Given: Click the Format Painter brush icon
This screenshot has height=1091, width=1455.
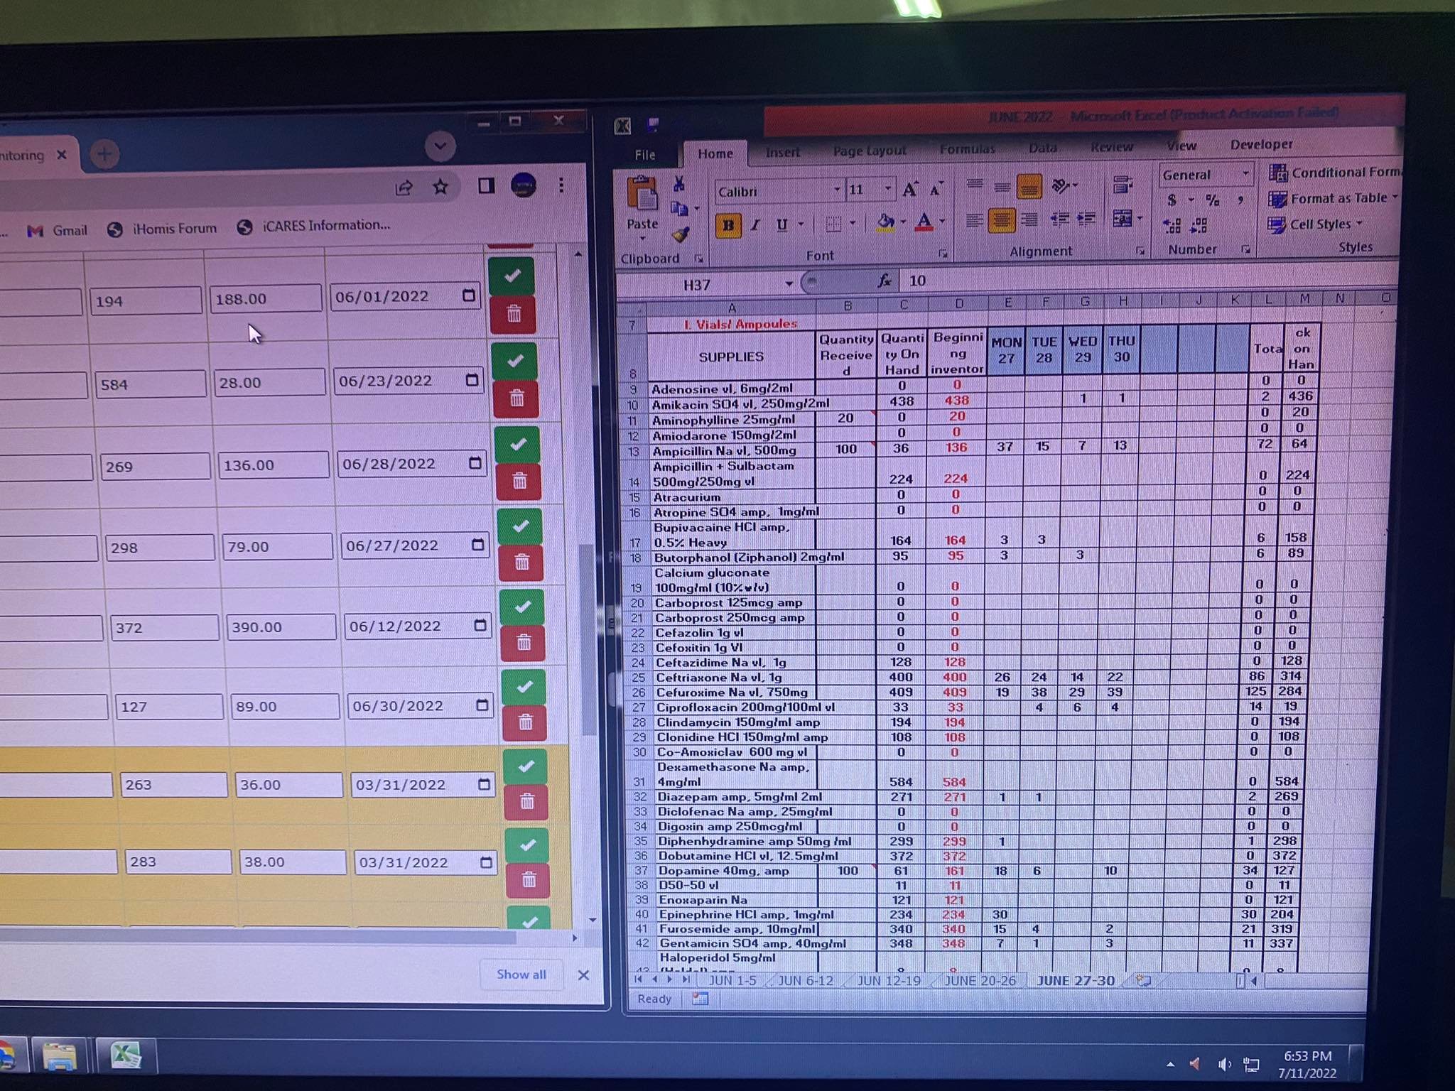Looking at the screenshot, I should pos(681,235).
